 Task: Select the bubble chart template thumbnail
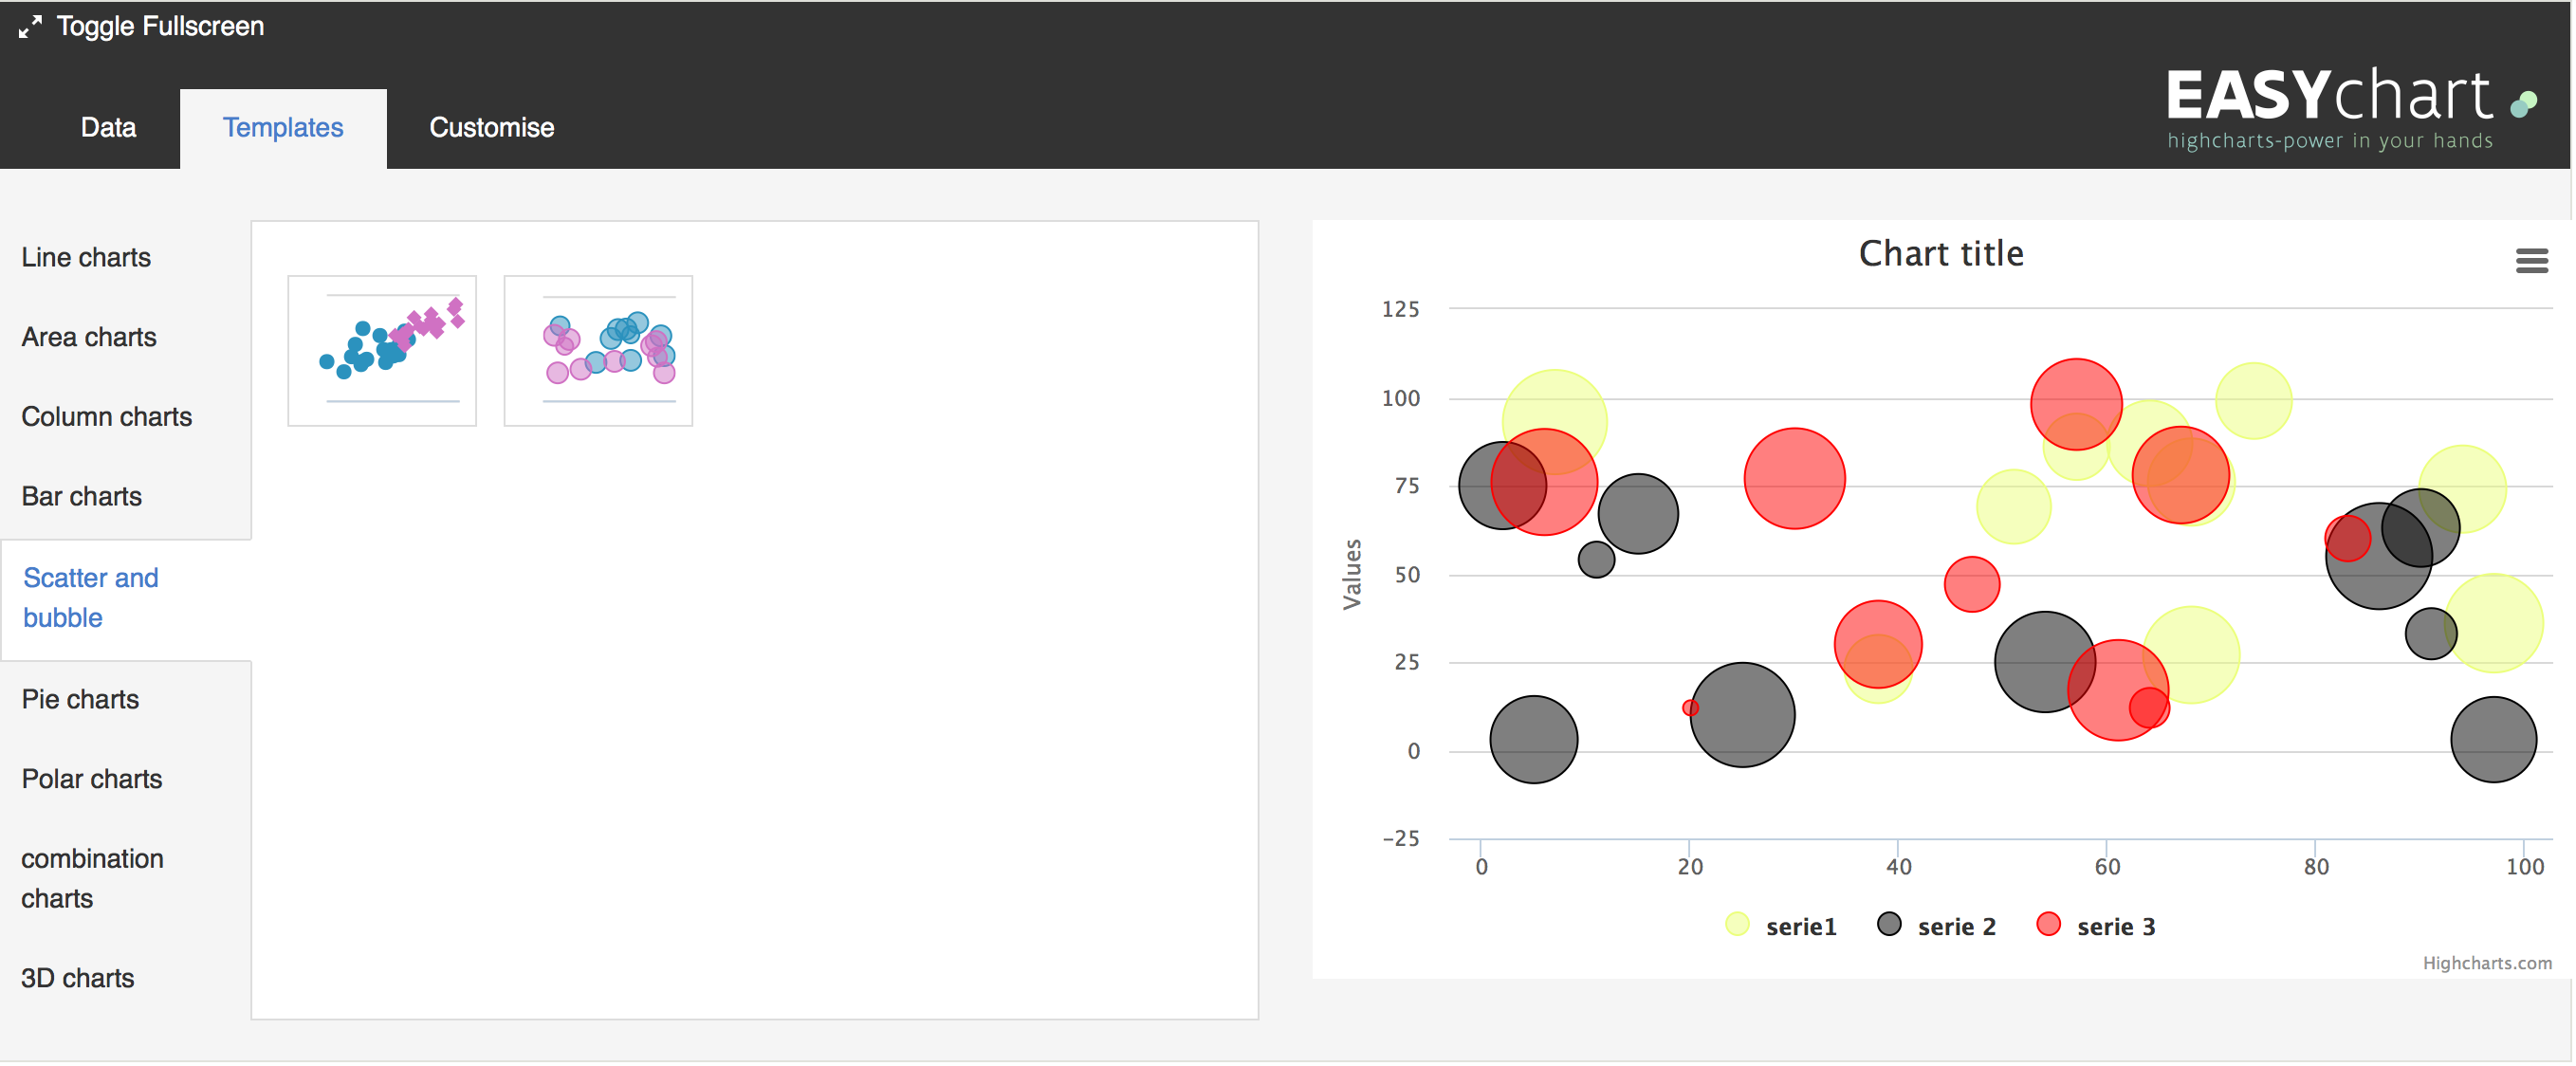(599, 346)
